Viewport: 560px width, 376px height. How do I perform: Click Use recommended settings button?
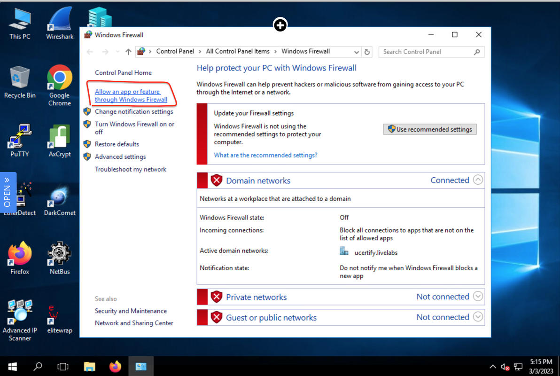[430, 129]
